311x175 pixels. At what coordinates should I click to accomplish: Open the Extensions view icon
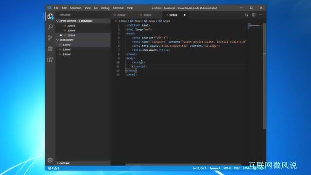coord(50,59)
